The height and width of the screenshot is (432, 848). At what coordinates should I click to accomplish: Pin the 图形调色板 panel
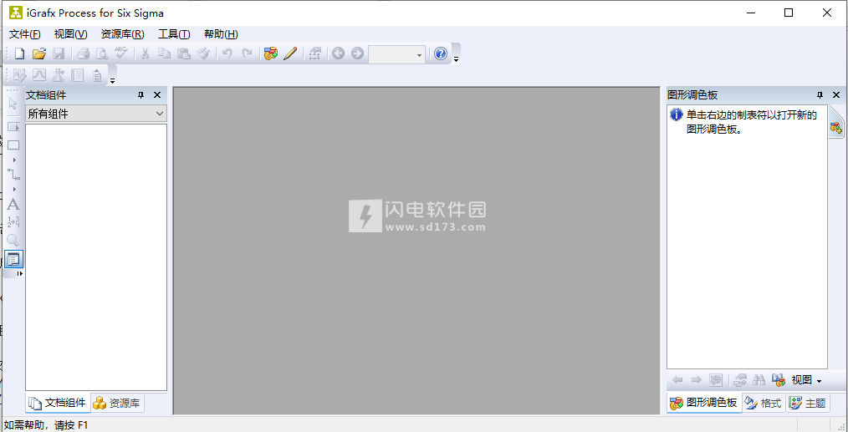(x=820, y=95)
